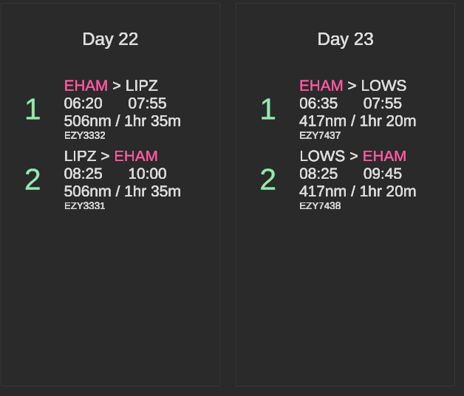Open the Day 23 schedule heading

pos(345,39)
